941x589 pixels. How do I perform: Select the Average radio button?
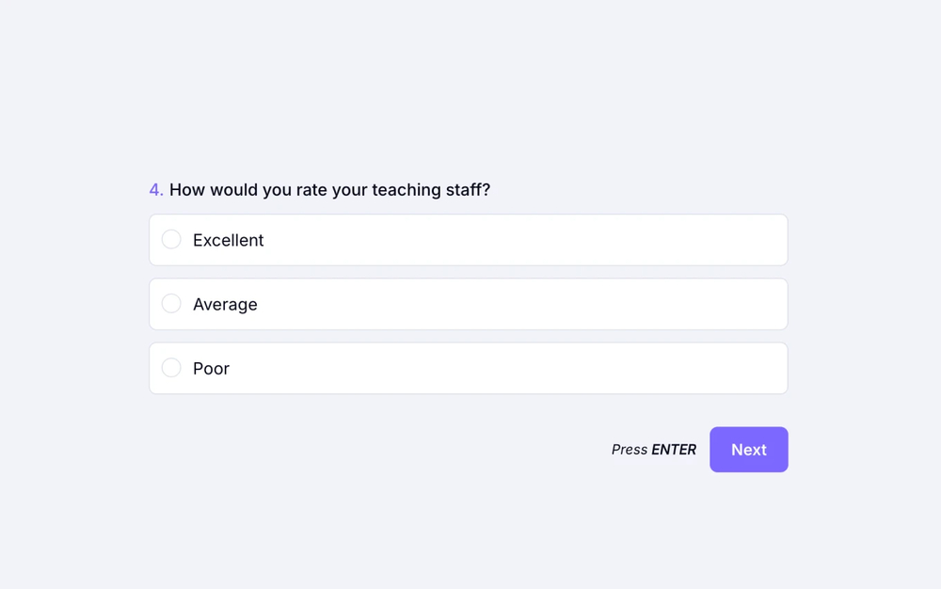[x=171, y=303]
